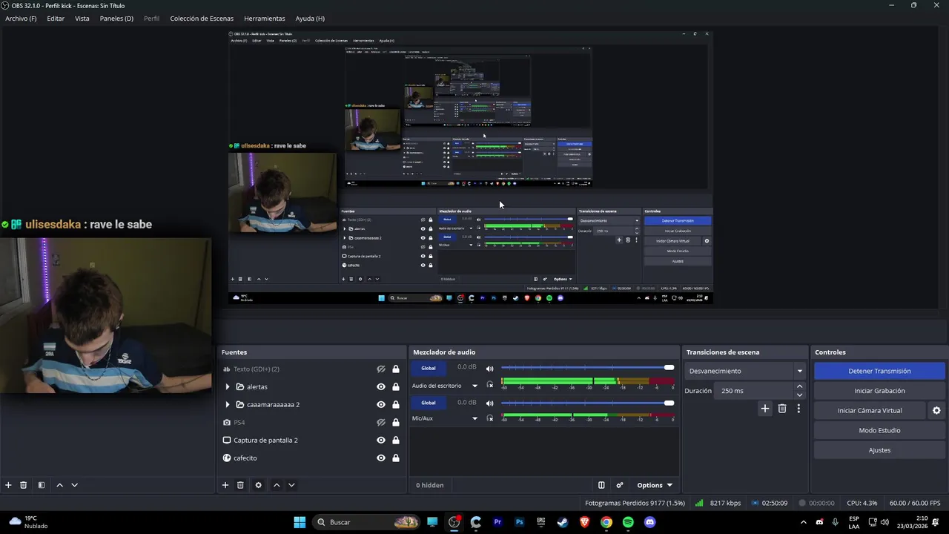This screenshot has height=534, width=949.
Task: Click the 0 hidden button in the mixer
Action: point(430,485)
